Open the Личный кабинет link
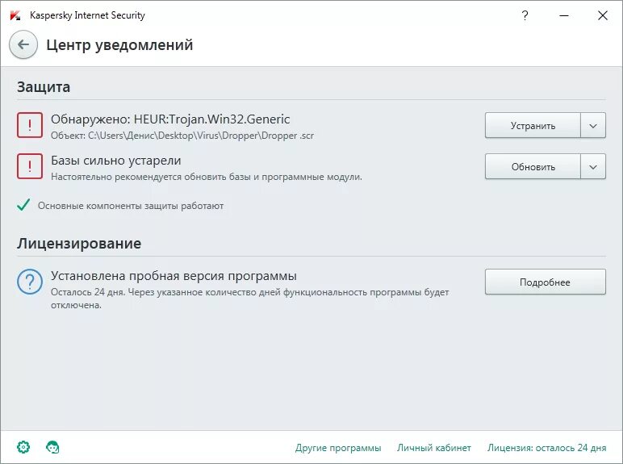Image resolution: width=623 pixels, height=464 pixels. (x=434, y=448)
